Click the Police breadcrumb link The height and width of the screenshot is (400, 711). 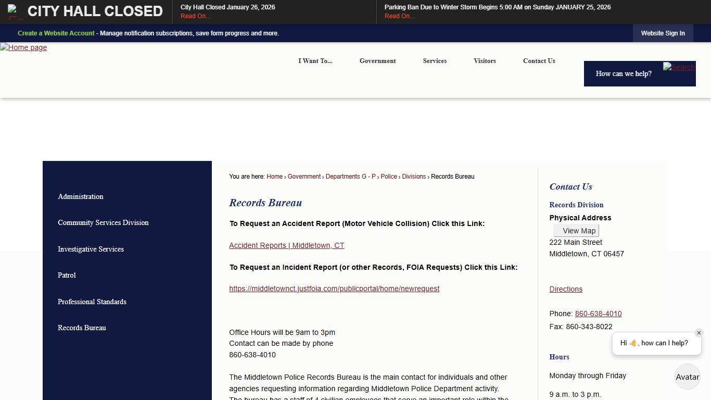(388, 177)
